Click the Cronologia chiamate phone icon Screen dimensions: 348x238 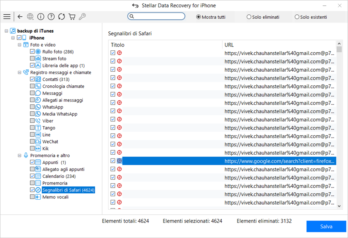click(x=38, y=86)
